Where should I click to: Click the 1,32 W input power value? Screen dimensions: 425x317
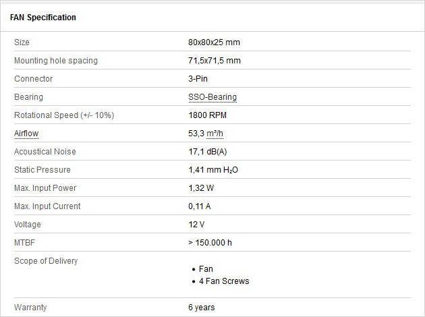click(x=201, y=188)
